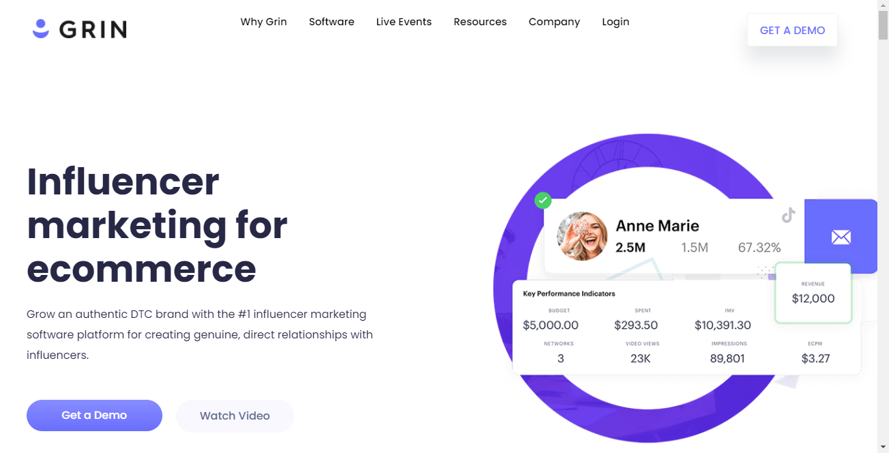Click the $12,000 revenue value
This screenshot has width=889, height=453.
click(x=813, y=298)
